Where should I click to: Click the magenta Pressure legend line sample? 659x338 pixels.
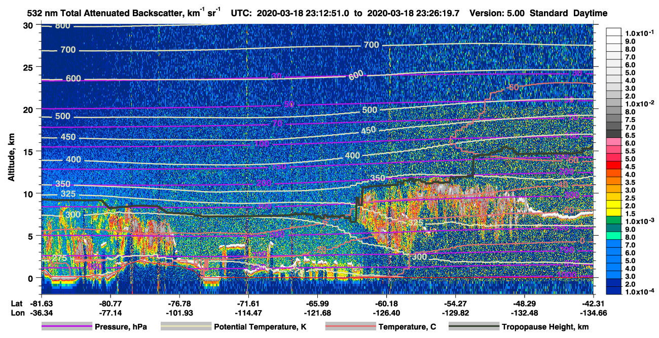tap(66, 327)
